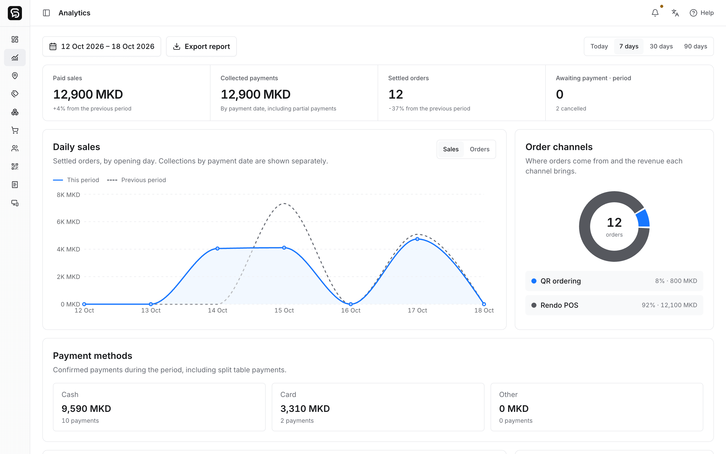Click the app logo in the sidebar
The height and width of the screenshot is (454, 726).
click(x=15, y=13)
